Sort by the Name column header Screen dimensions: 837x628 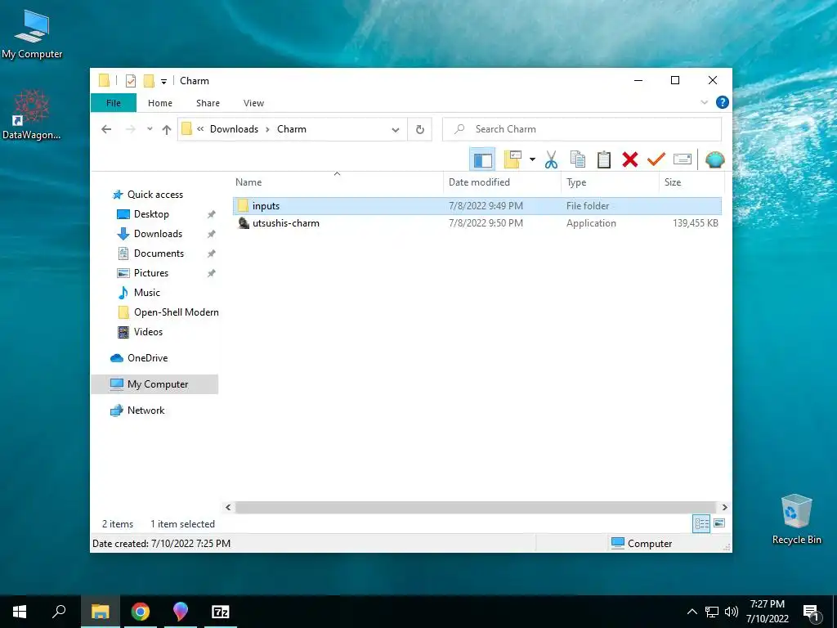point(338,182)
